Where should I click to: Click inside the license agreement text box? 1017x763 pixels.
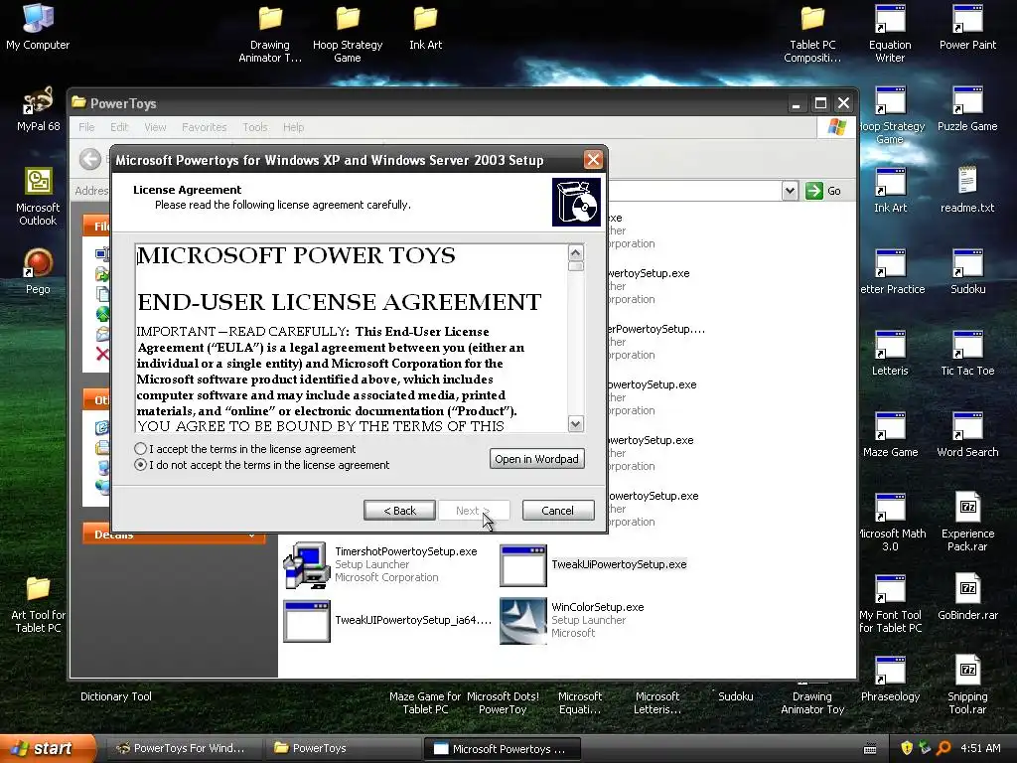(x=352, y=338)
